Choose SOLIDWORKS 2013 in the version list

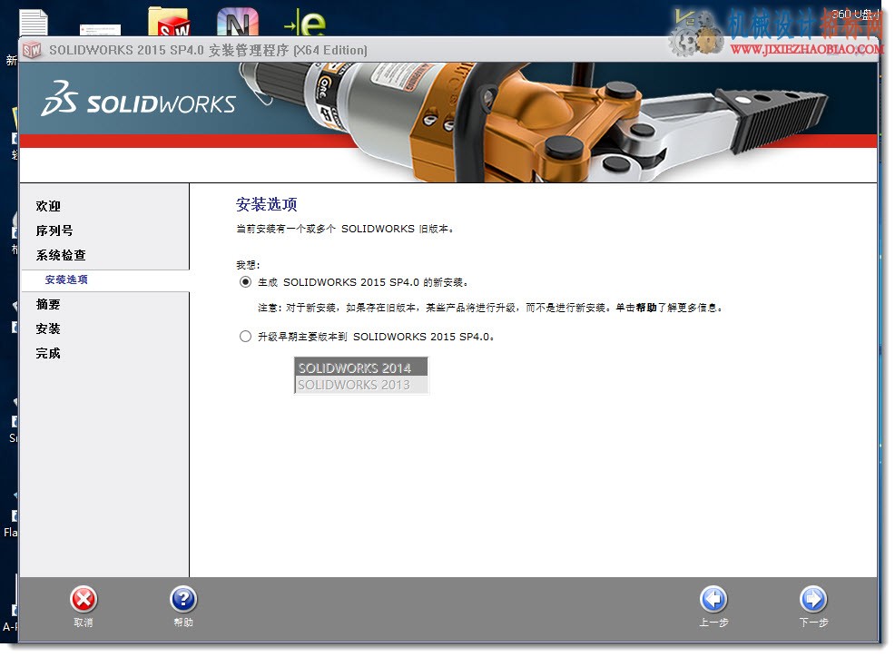point(360,385)
